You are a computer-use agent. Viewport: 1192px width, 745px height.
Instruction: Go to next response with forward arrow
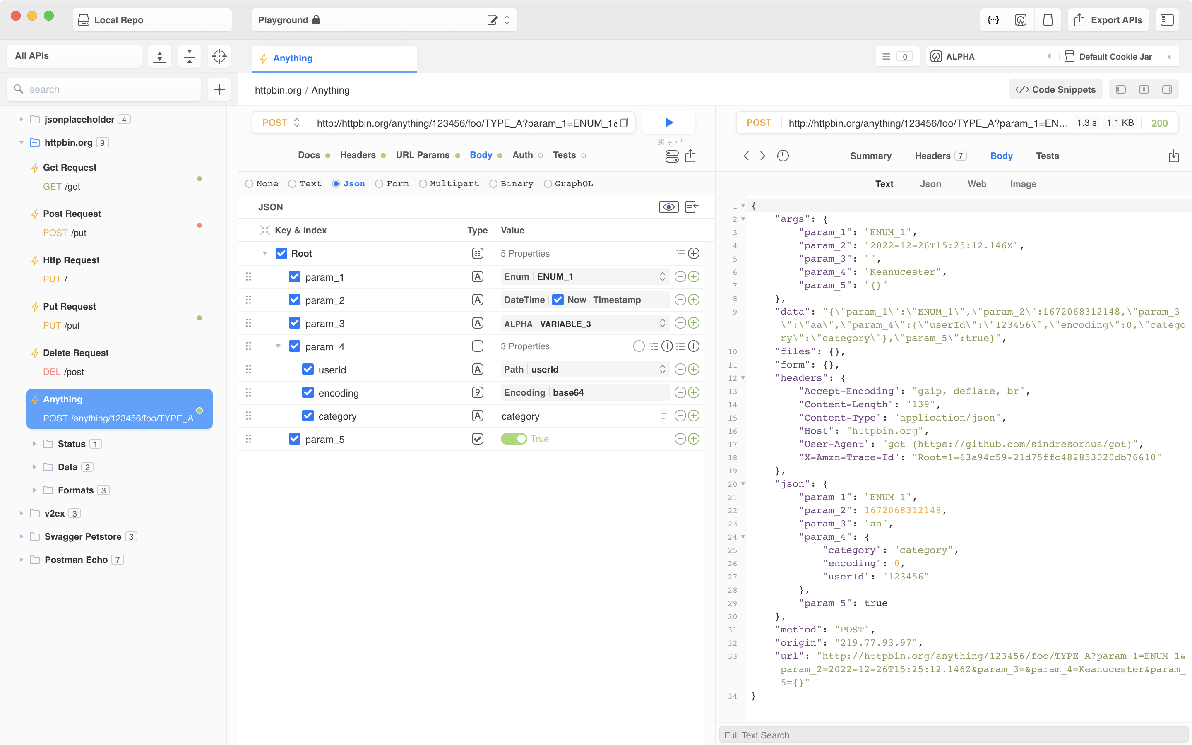click(762, 156)
